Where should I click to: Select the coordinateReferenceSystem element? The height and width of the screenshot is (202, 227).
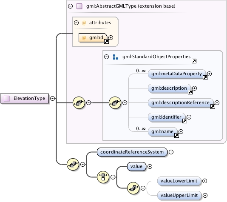pyautogui.click(x=132, y=152)
